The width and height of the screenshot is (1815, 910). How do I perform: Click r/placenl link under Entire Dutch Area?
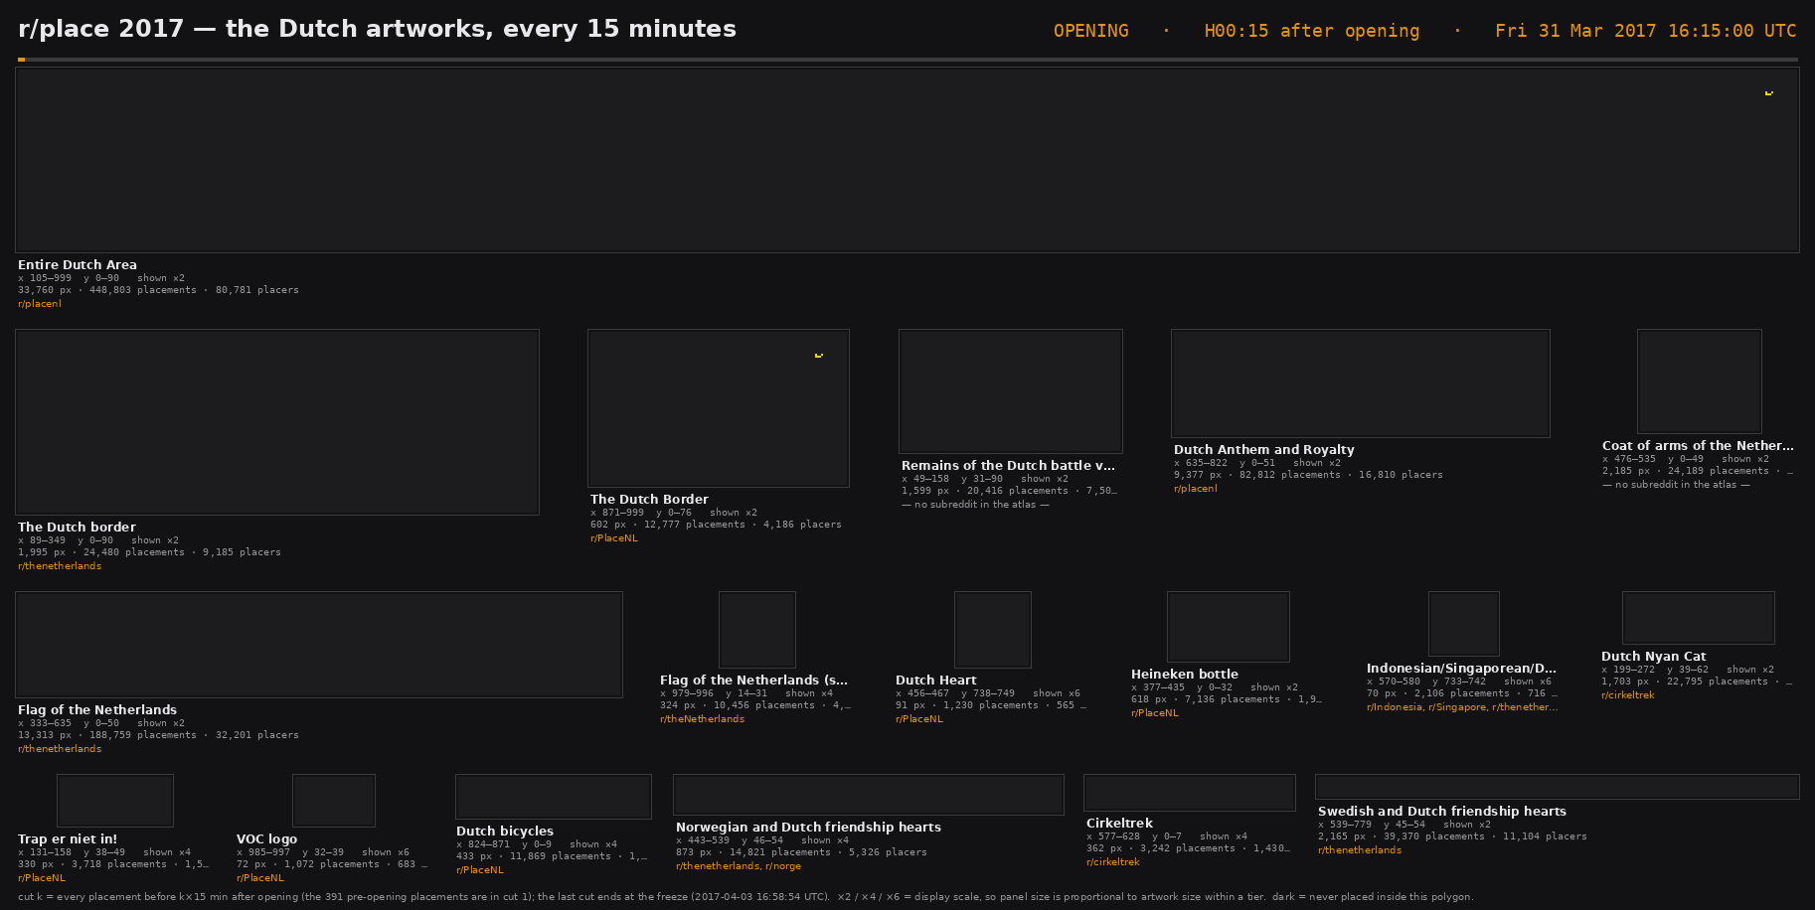(40, 304)
